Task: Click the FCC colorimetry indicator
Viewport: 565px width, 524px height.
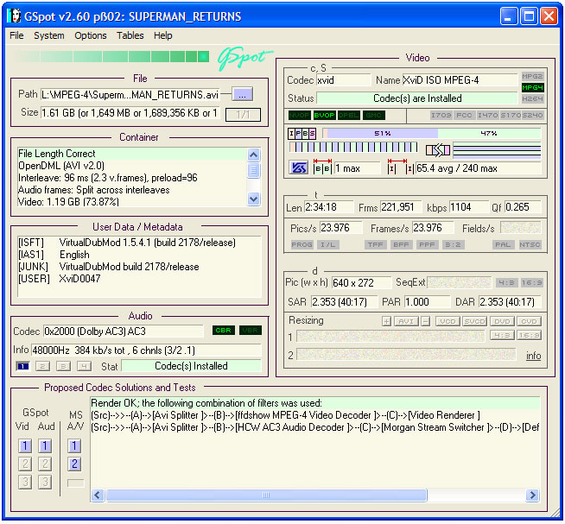Action: click(464, 115)
